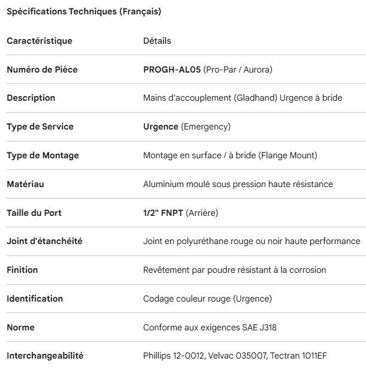Click the 'Revêtement par poudre' finish text

[234, 270]
